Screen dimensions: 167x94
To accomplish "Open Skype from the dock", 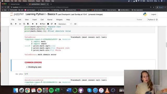I will 89,90.
